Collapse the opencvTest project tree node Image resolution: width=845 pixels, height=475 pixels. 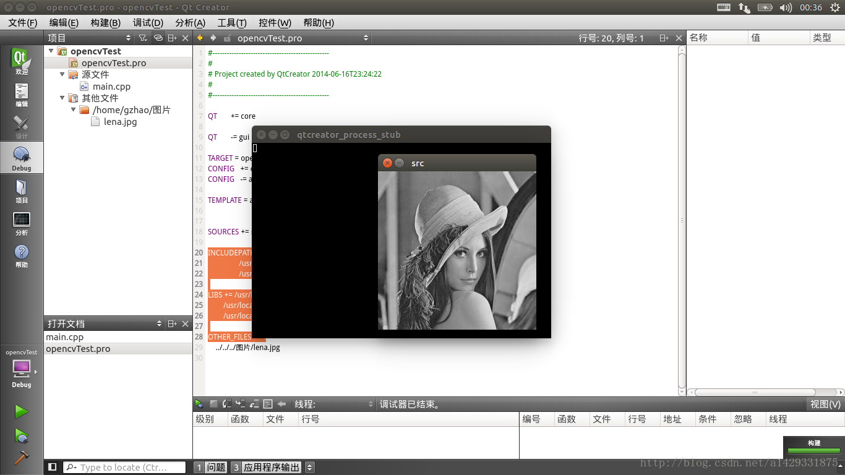(x=51, y=51)
